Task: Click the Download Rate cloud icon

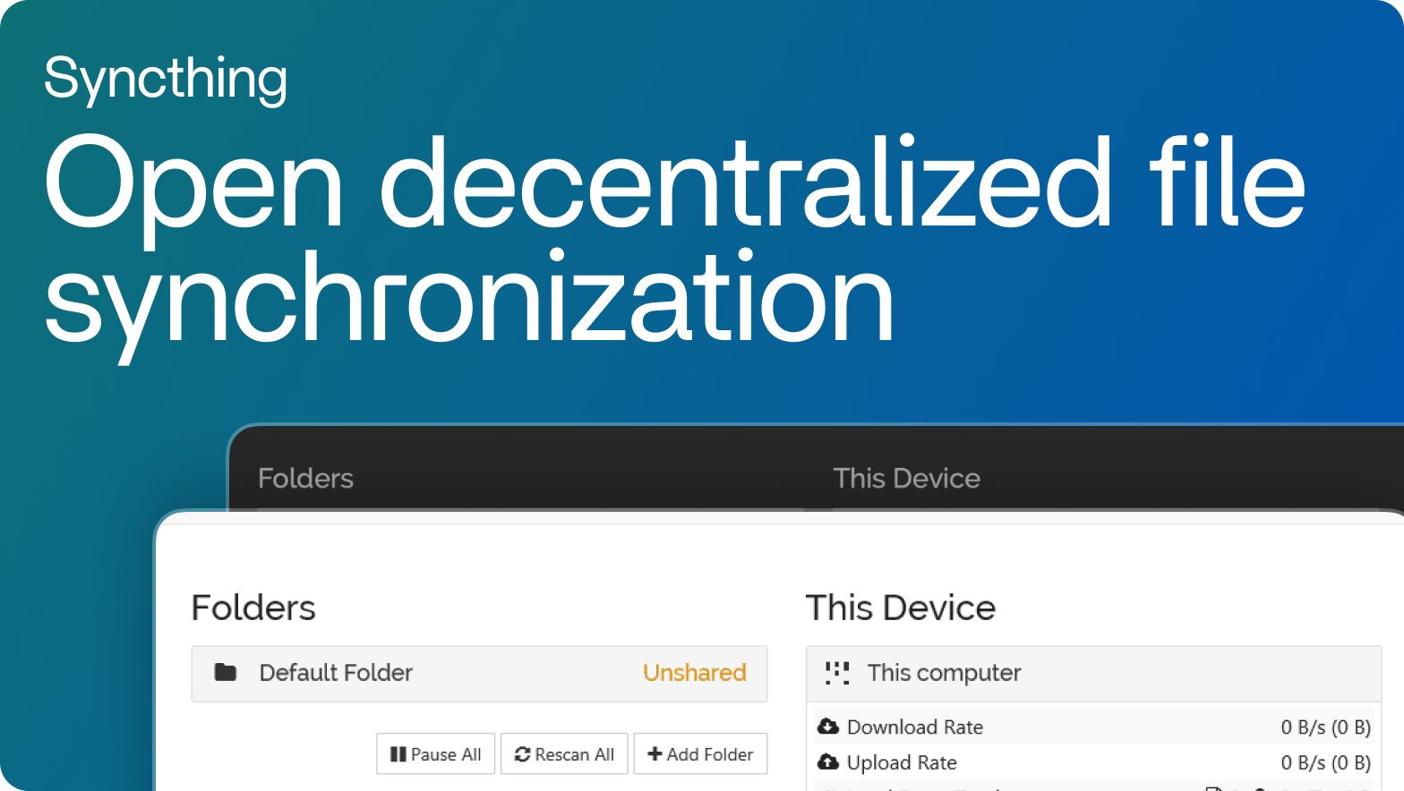Action: (x=828, y=727)
